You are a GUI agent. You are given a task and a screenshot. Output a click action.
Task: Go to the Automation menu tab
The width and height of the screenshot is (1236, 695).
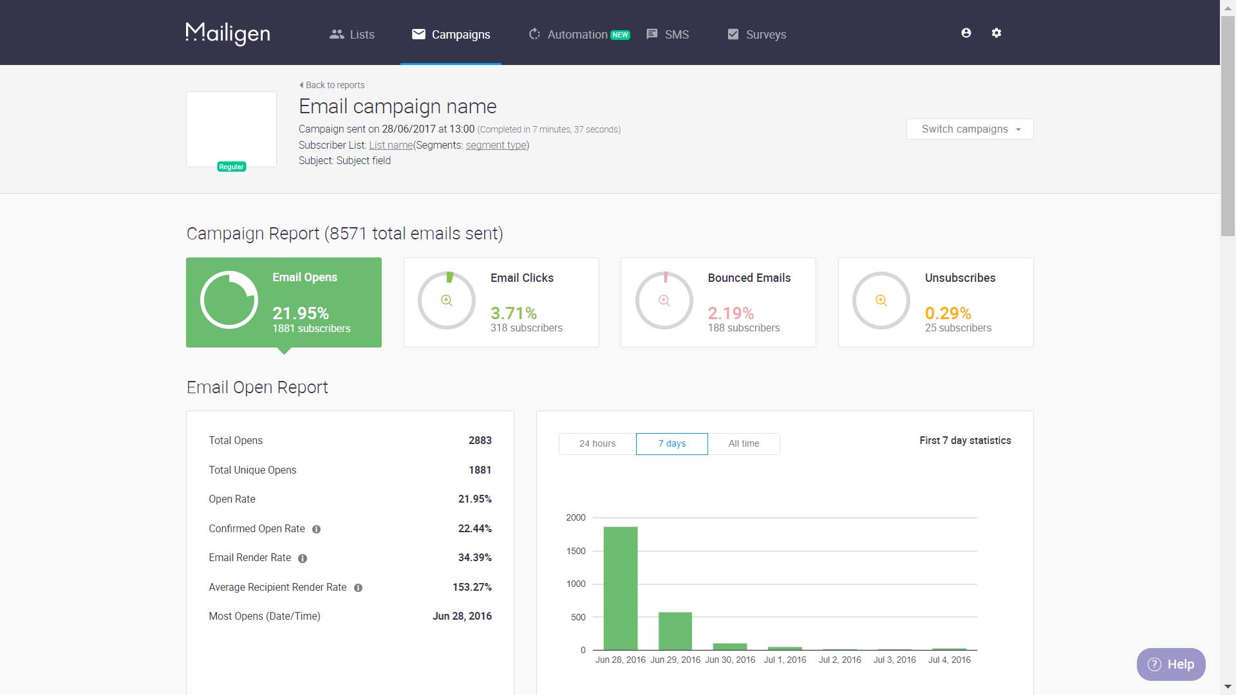(577, 35)
